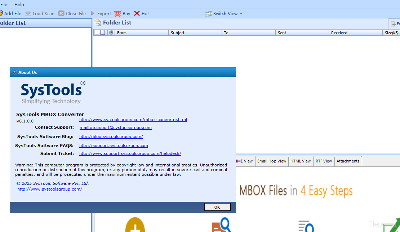Switch to the Email Hop View tab
This screenshot has width=400, height=232.
coord(272,161)
